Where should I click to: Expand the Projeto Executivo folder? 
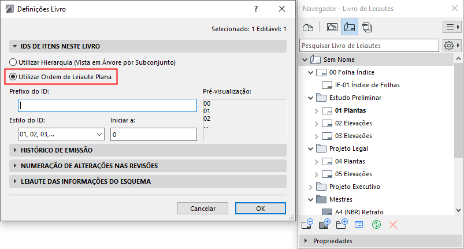pyautogui.click(x=310, y=187)
